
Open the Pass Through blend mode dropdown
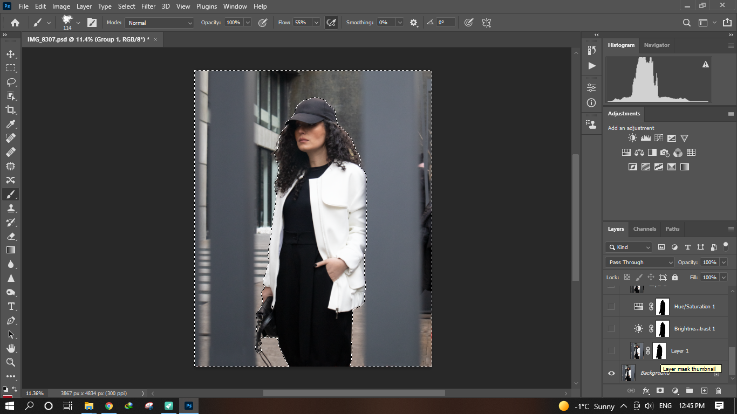pos(640,263)
